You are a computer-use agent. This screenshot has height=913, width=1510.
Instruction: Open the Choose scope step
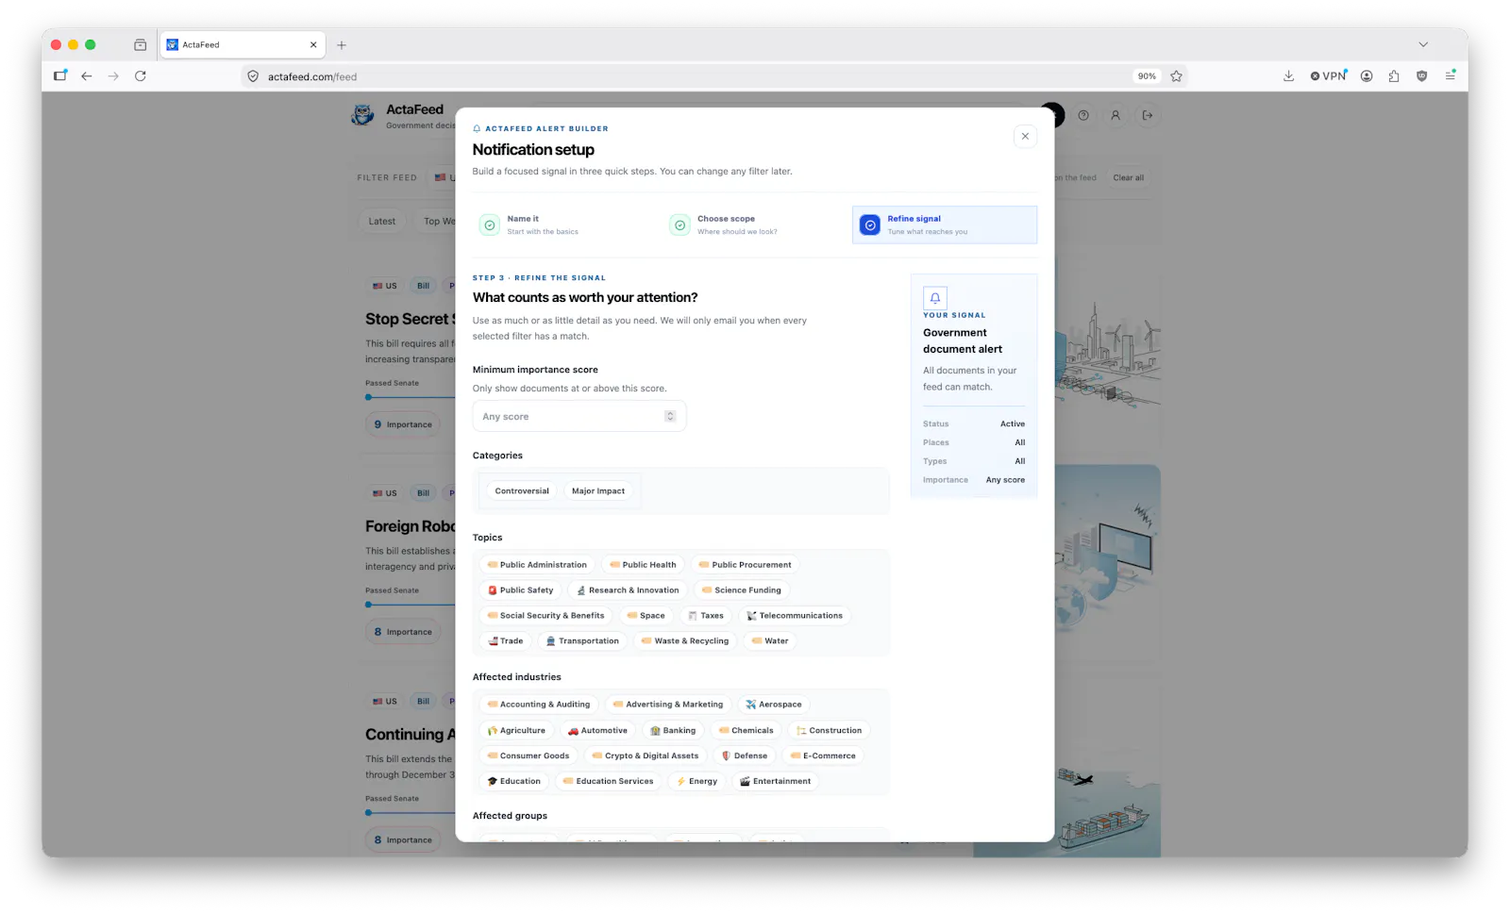756,224
